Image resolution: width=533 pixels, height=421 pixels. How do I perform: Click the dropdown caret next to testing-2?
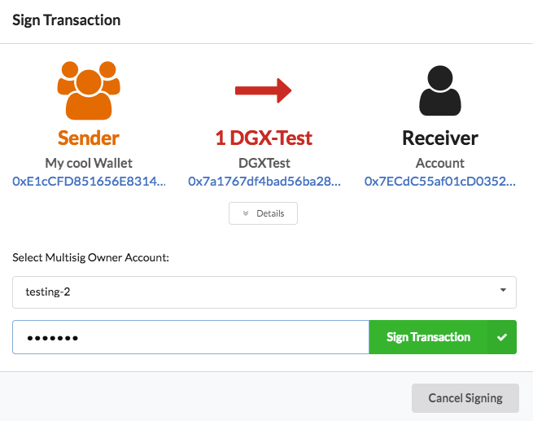coord(503,290)
